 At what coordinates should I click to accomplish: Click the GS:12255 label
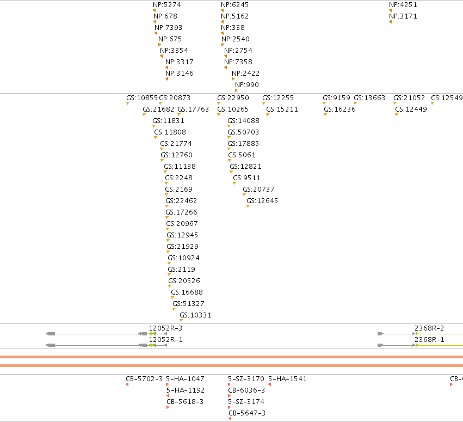point(278,98)
